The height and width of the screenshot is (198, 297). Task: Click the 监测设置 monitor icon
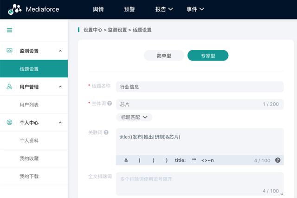9,50
